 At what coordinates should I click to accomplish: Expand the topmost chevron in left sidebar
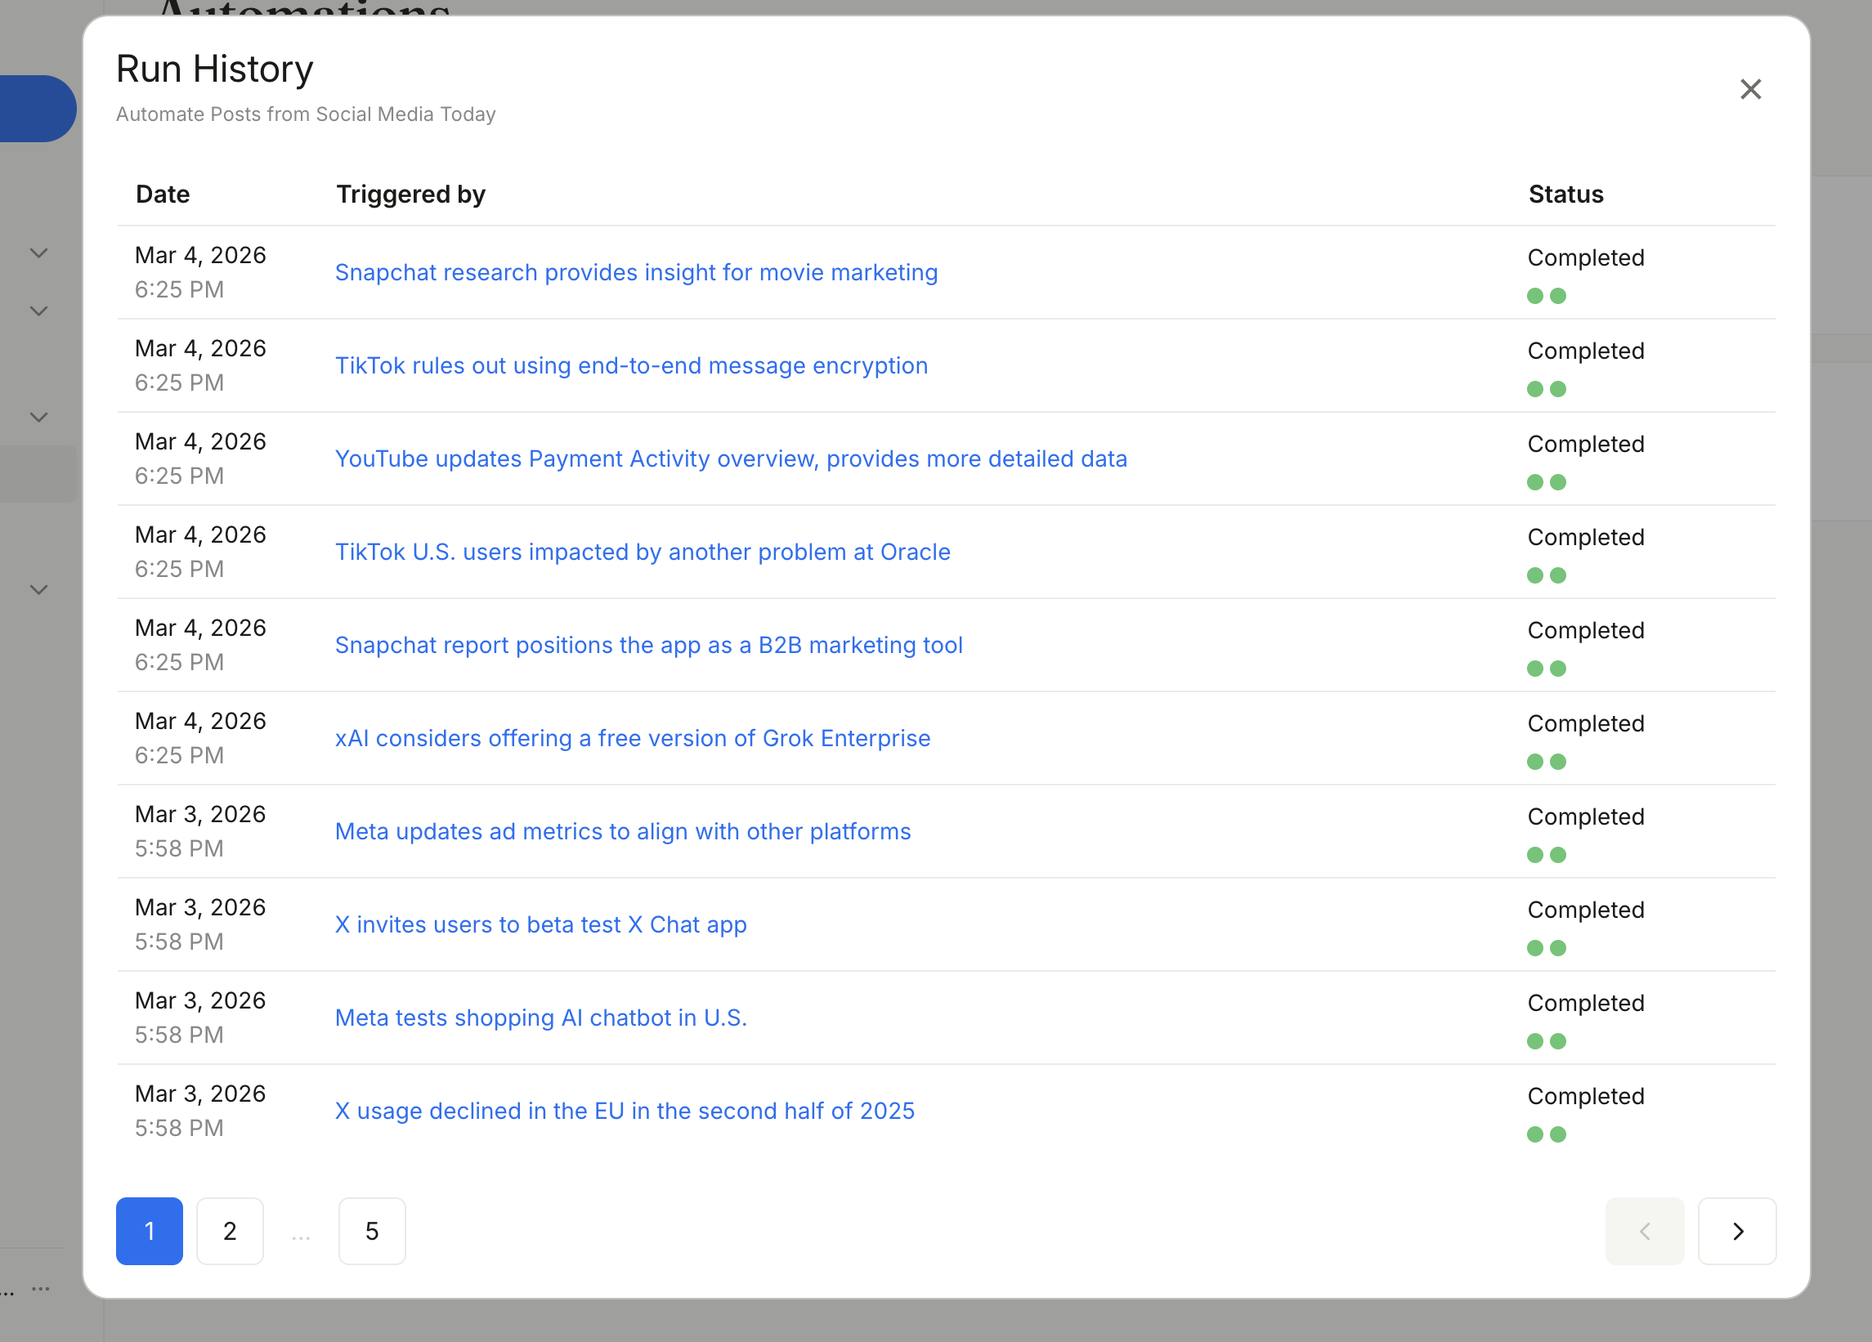38,253
